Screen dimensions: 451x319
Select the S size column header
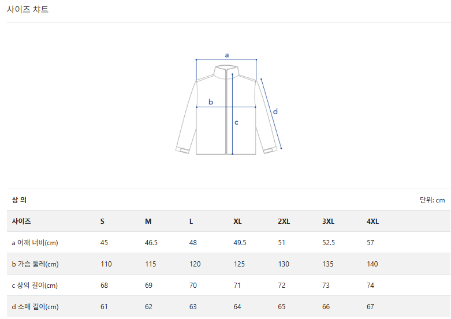pos(103,222)
